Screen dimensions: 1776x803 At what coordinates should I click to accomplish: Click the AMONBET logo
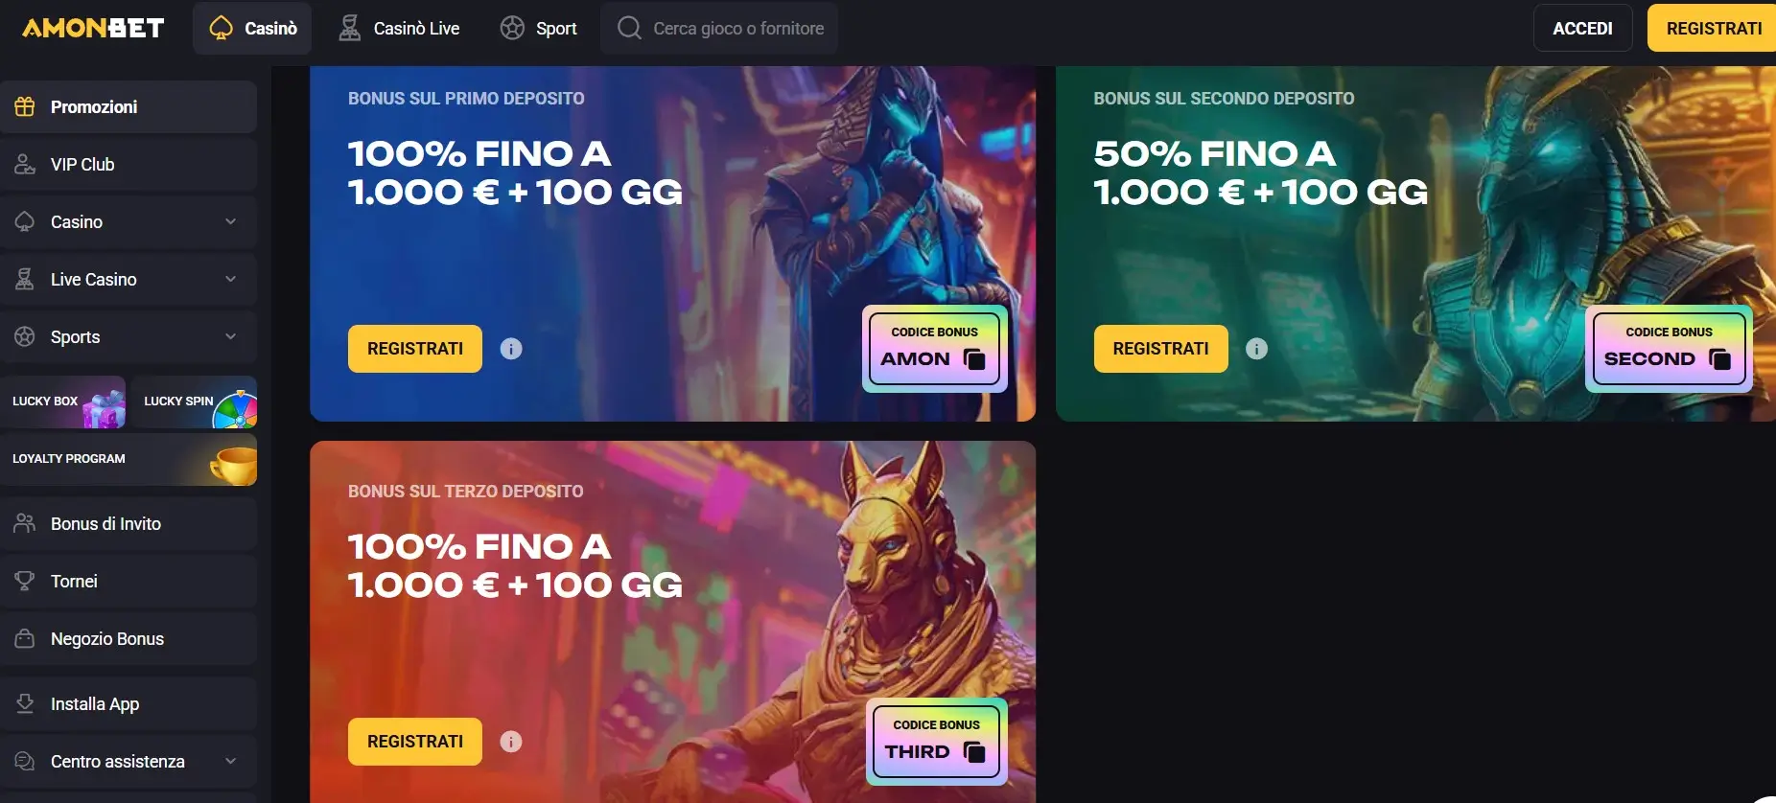(x=93, y=28)
